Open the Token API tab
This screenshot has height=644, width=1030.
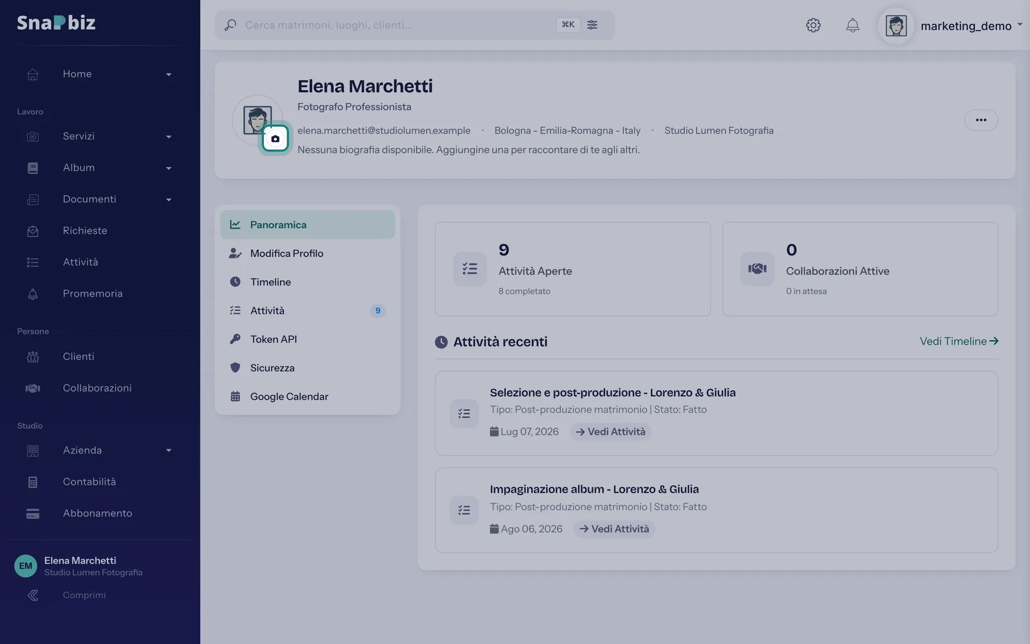coord(307,339)
